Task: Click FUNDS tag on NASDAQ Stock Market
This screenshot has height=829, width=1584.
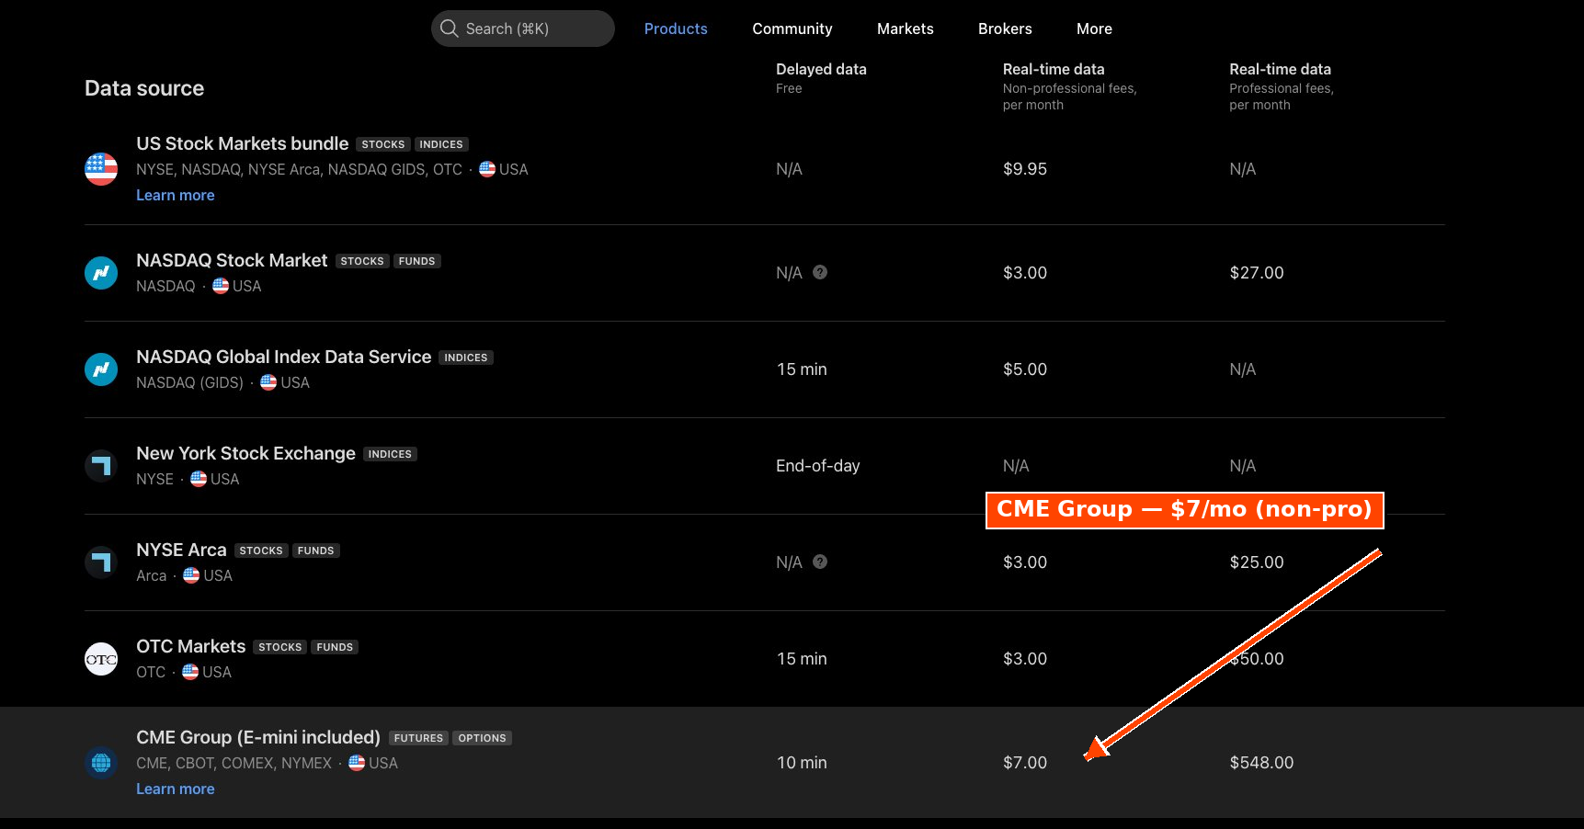Action: pos(417,261)
